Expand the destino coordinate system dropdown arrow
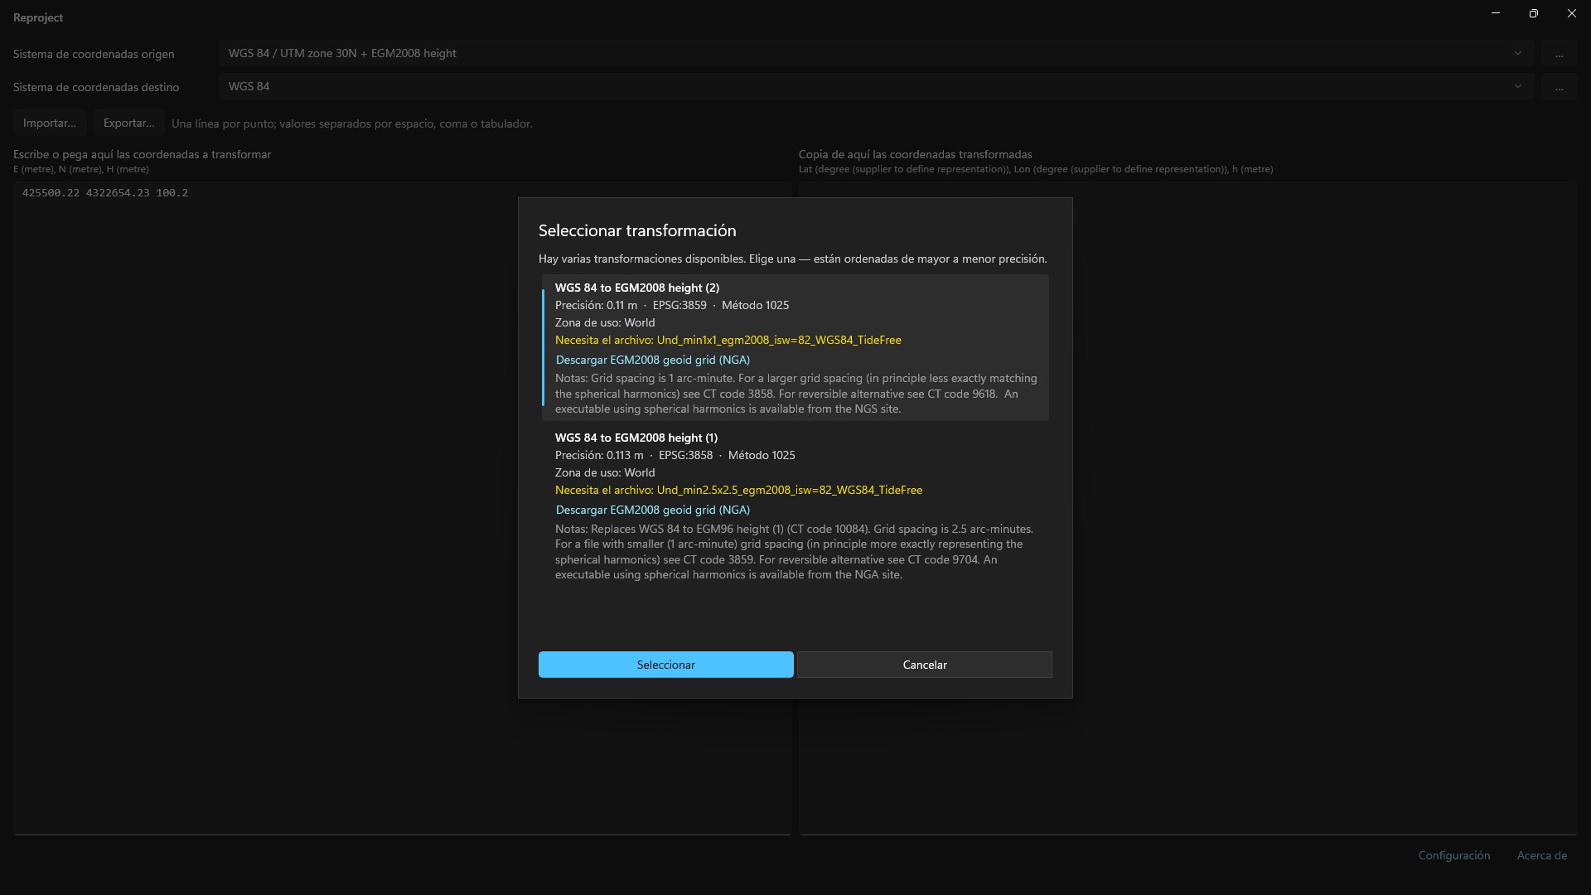This screenshot has height=895, width=1591. tap(1517, 86)
